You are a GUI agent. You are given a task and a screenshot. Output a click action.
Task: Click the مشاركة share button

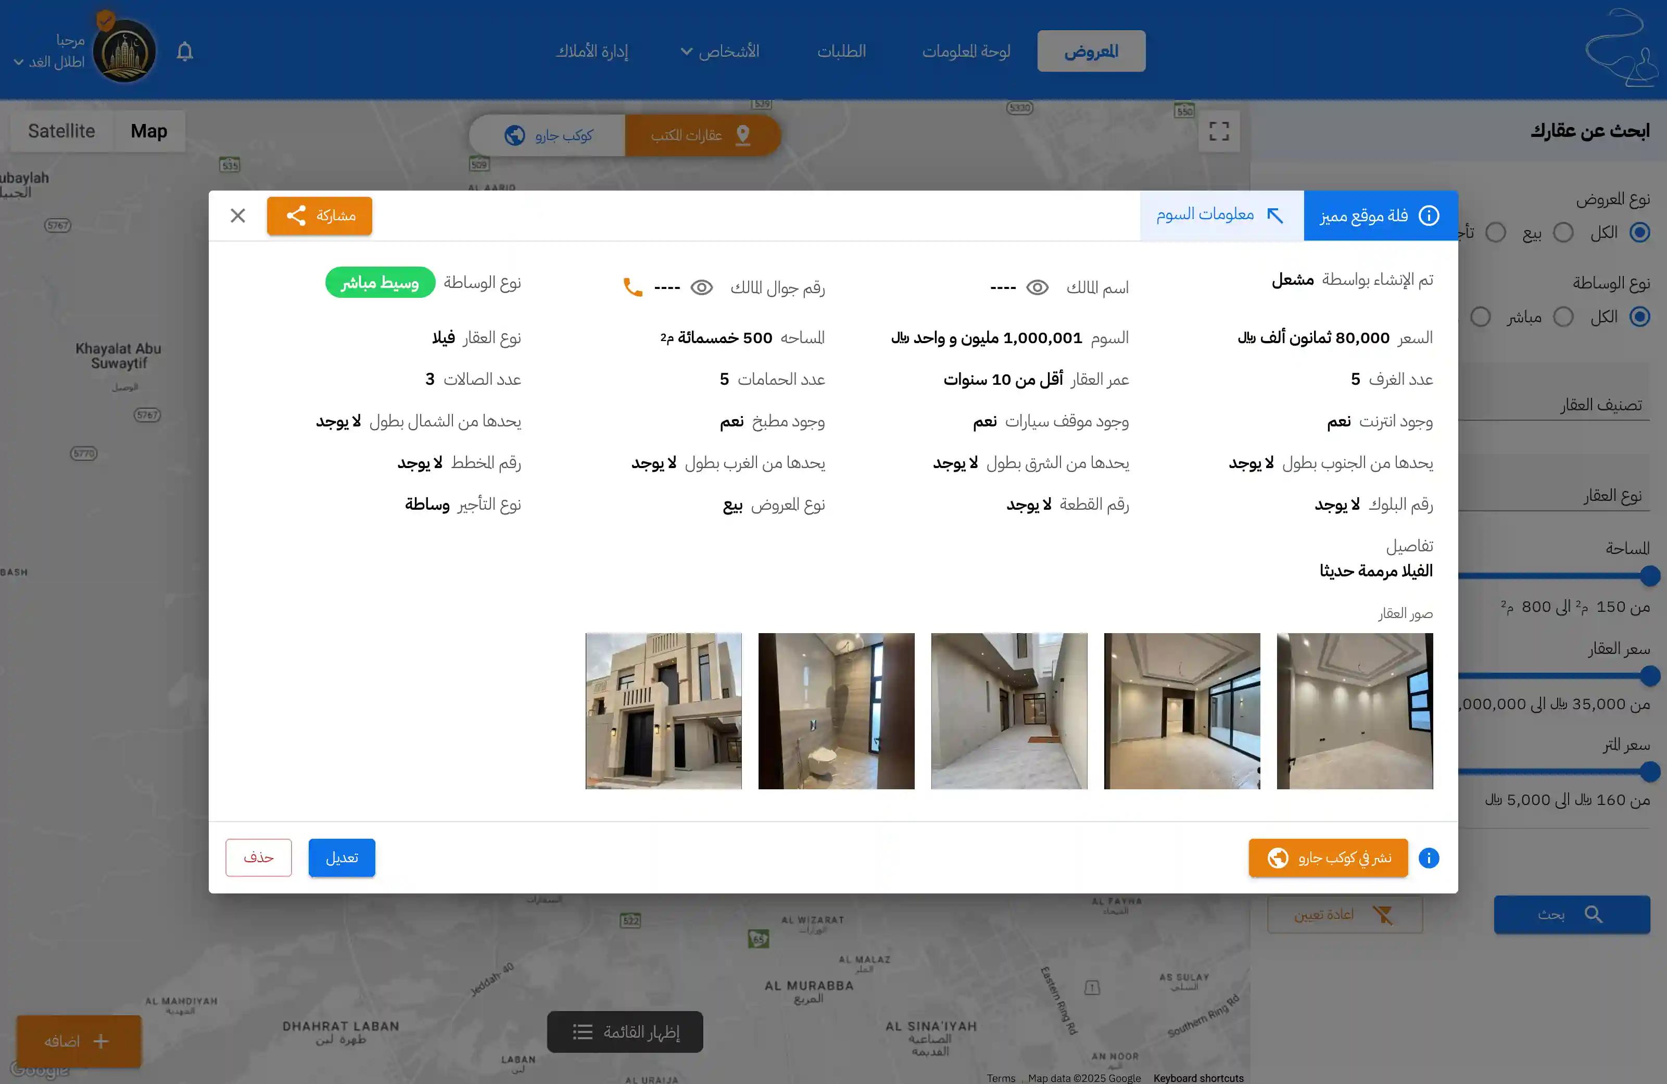(x=319, y=216)
